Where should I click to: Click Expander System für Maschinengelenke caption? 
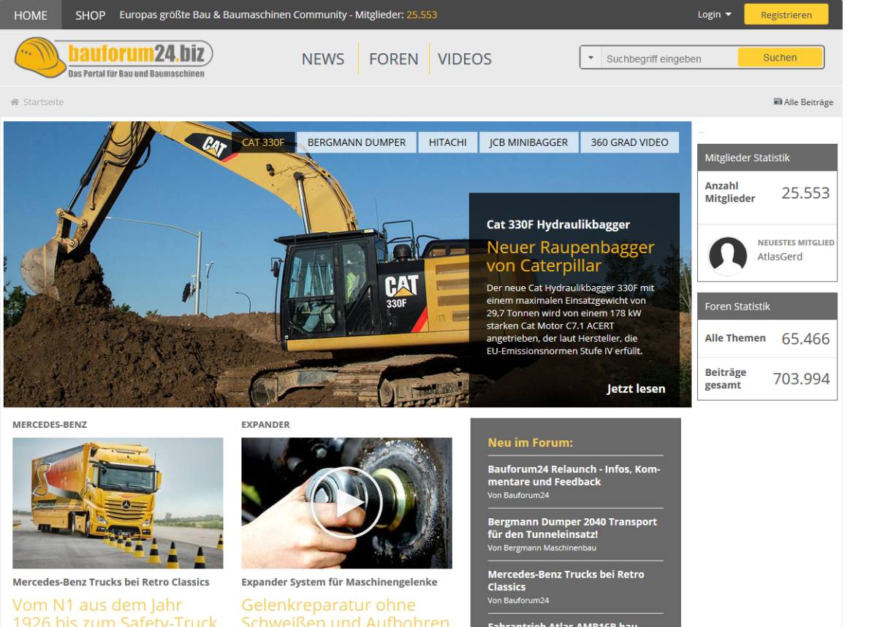[339, 582]
